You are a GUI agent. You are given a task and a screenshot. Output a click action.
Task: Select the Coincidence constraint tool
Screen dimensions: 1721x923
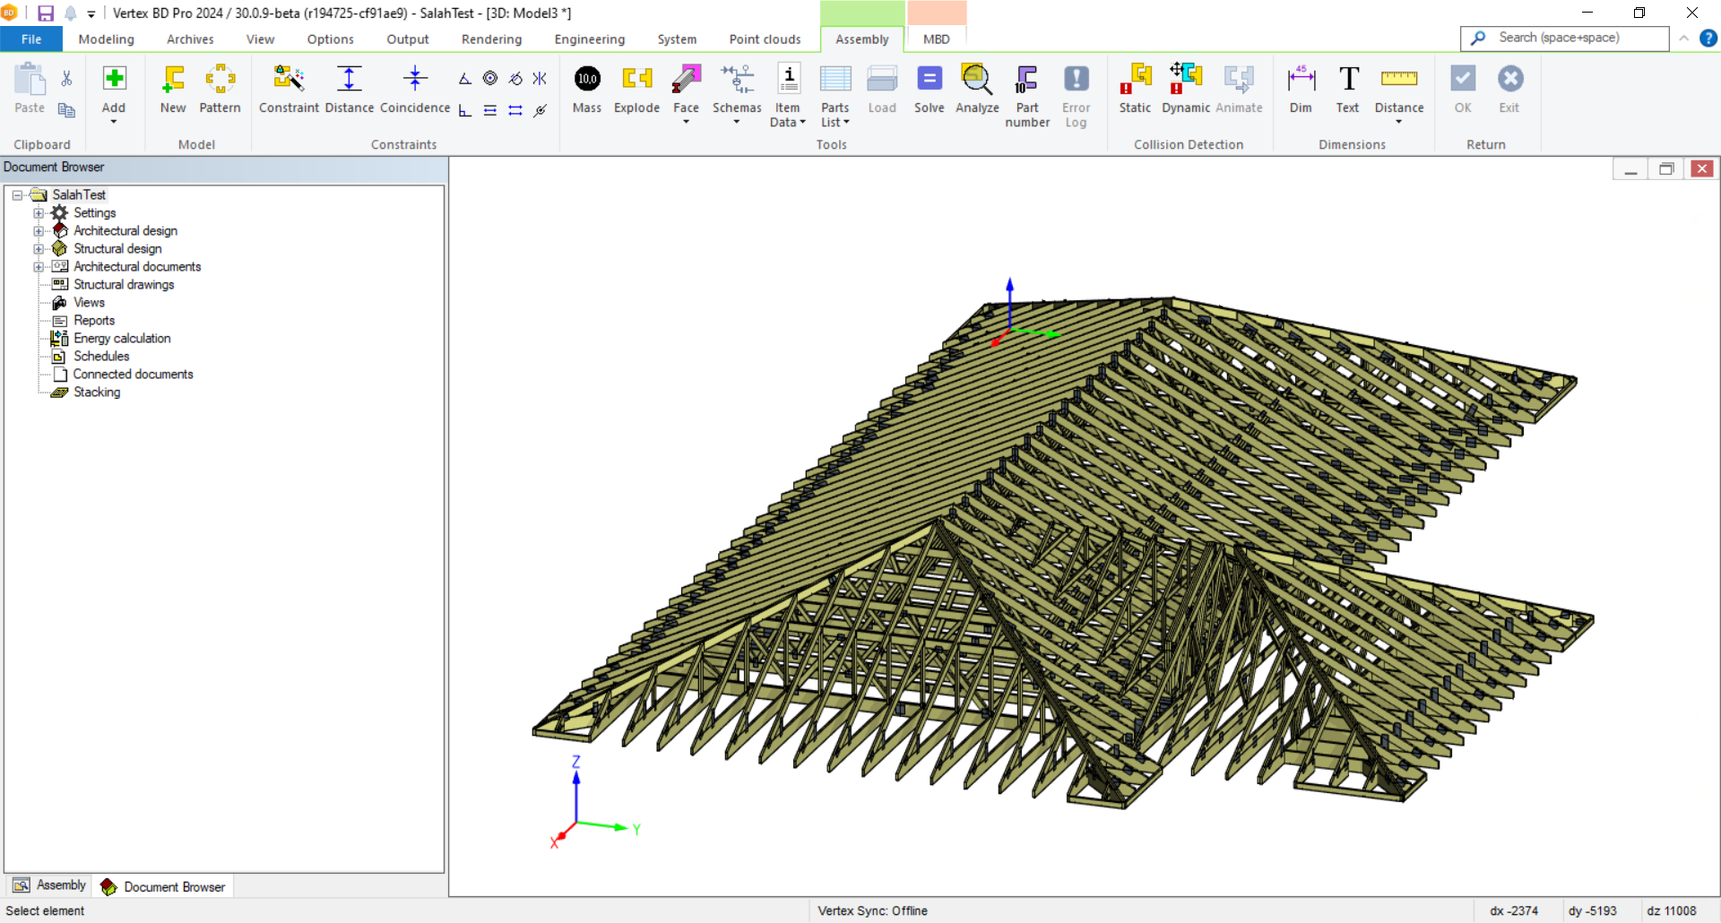414,80
